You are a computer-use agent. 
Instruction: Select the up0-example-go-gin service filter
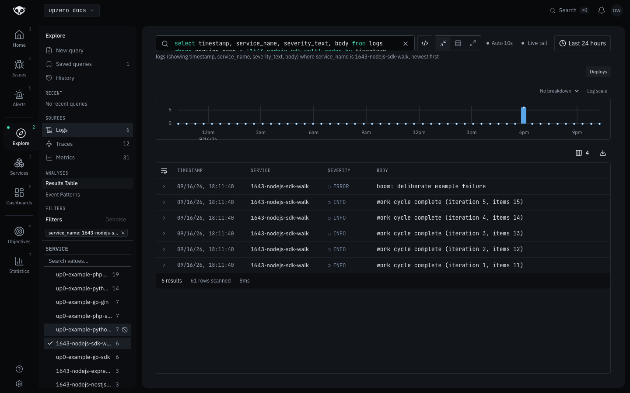87,302
